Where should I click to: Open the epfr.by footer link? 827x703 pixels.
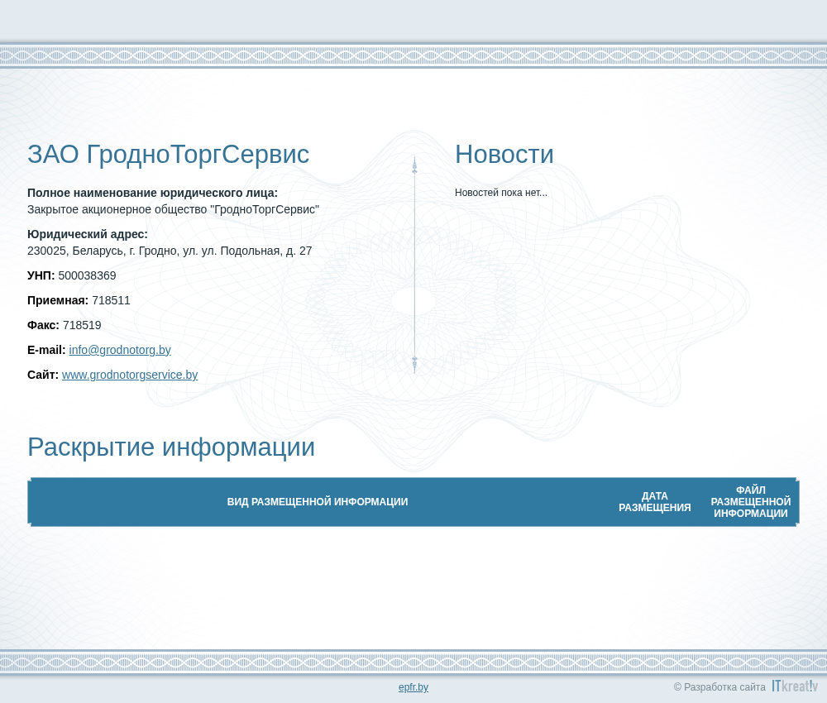pyautogui.click(x=413, y=687)
